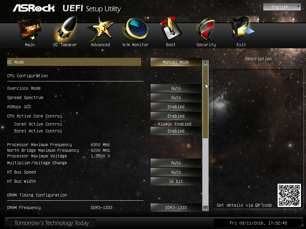The height and width of the screenshot is (229, 306).
Task: Open the Security shield icon
Action: pos(206,29)
